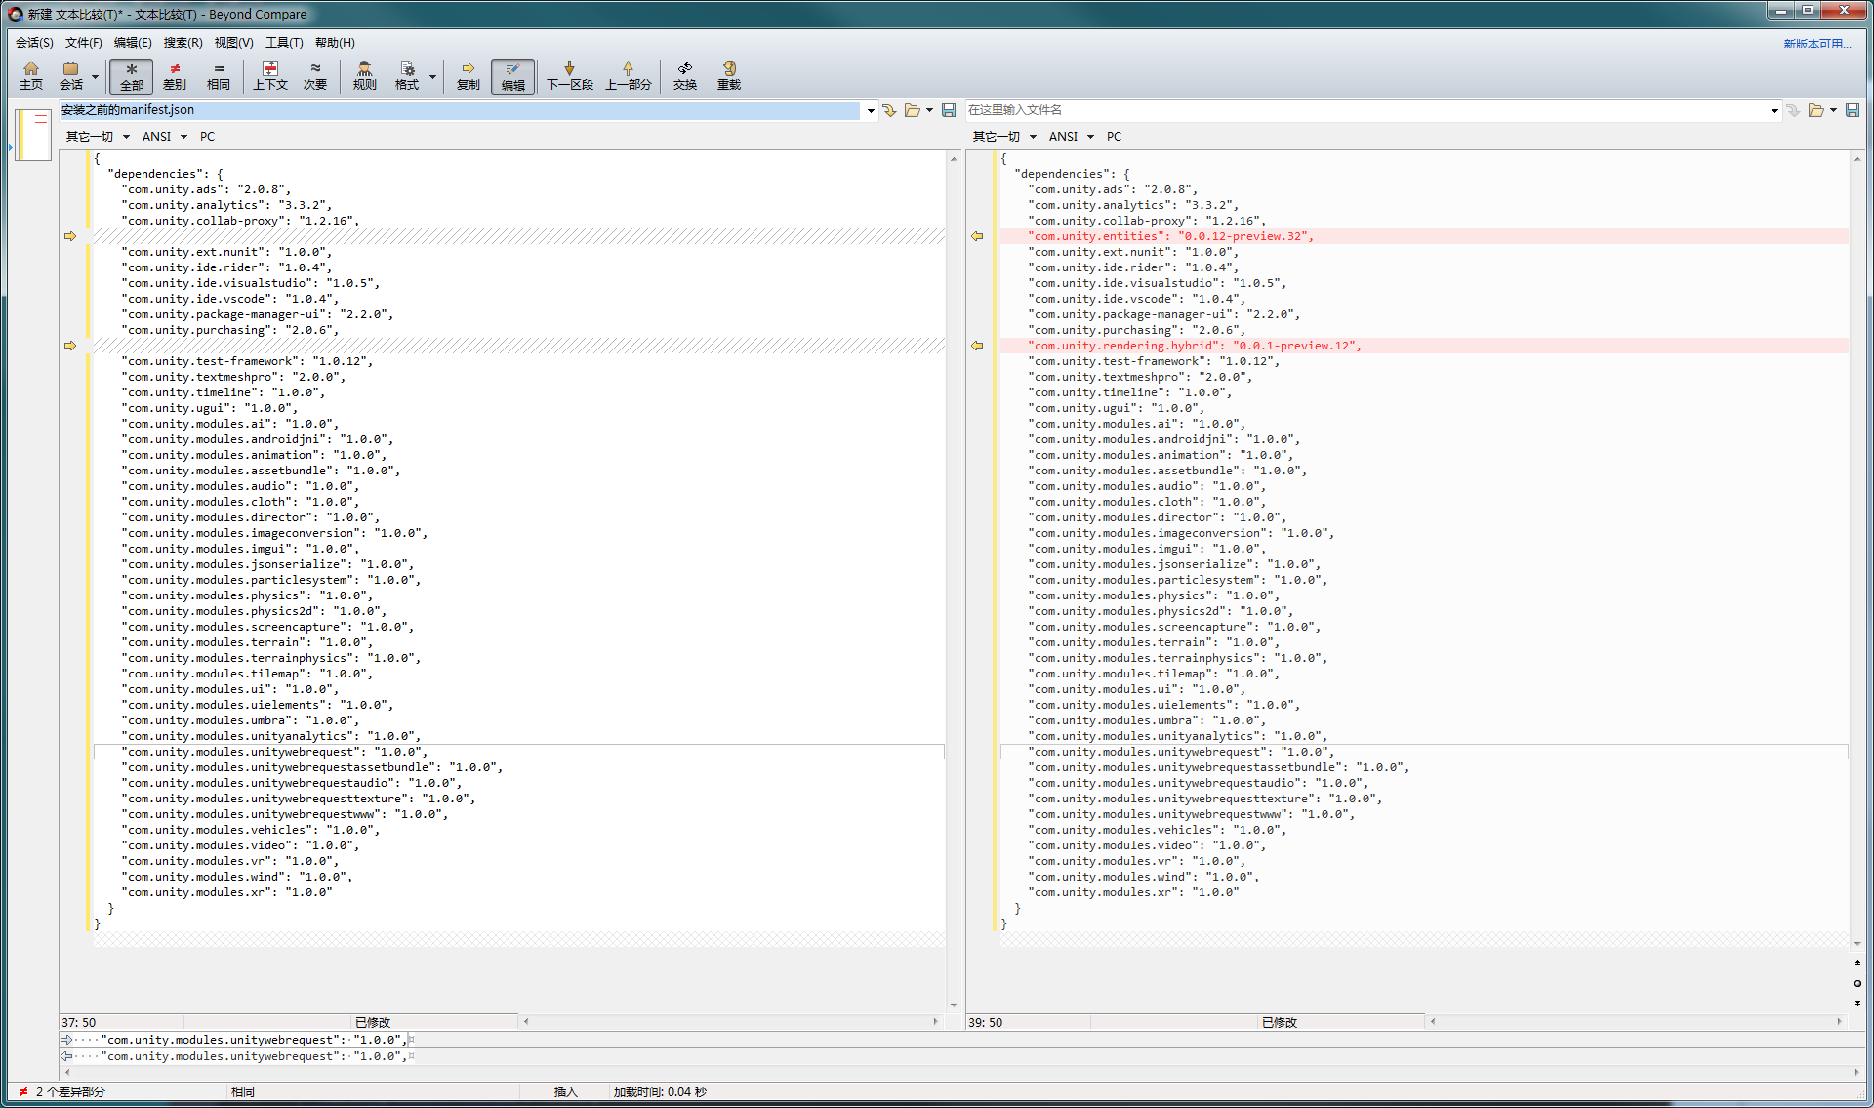The height and width of the screenshot is (1108, 1874).
Task: Click the difference overview thumbnail map
Action: pos(33,135)
